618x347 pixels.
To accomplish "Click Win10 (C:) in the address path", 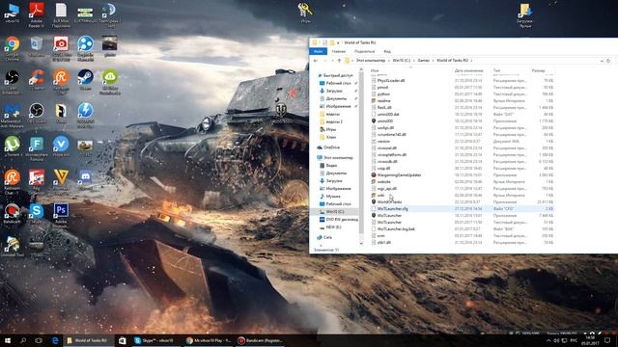I will tap(402, 61).
